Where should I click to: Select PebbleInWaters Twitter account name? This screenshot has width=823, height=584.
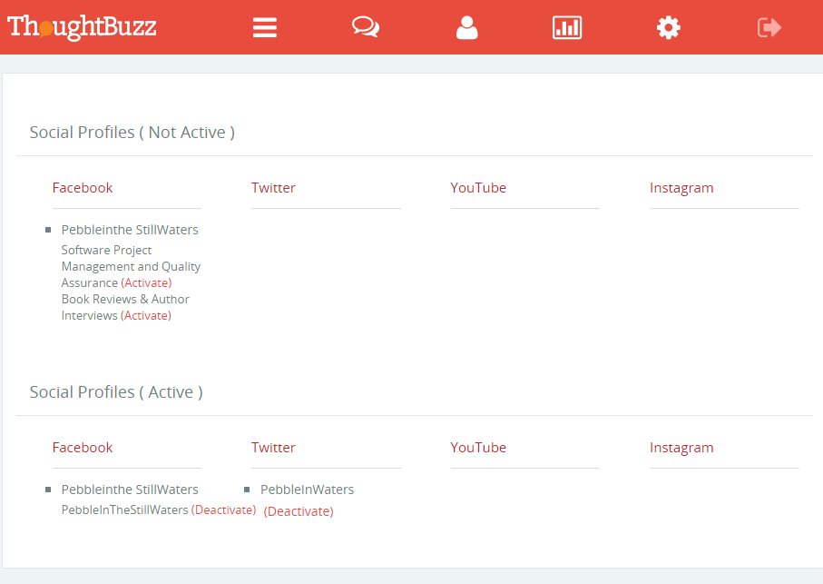[307, 490]
